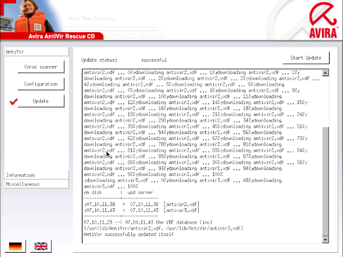
Task: Click the 'Avira AntiVir Rescue CD' title banner
Action: click(62, 36)
